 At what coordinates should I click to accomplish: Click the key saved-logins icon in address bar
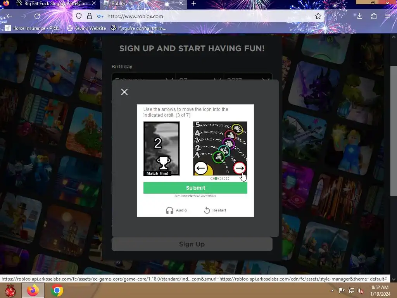click(100, 16)
